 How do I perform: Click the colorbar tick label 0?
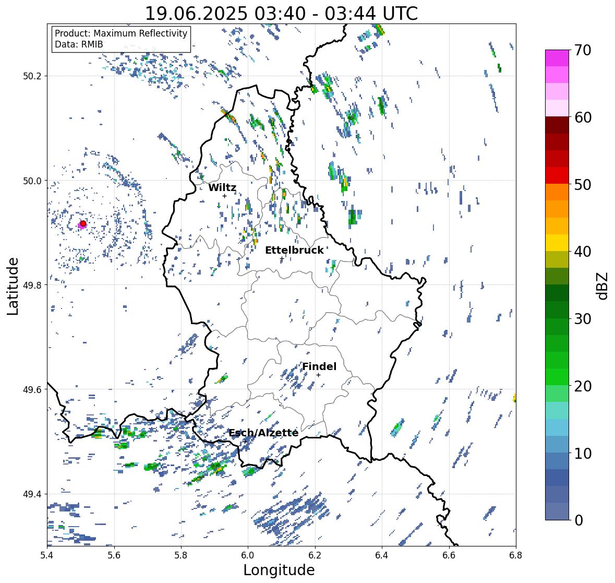point(578,520)
